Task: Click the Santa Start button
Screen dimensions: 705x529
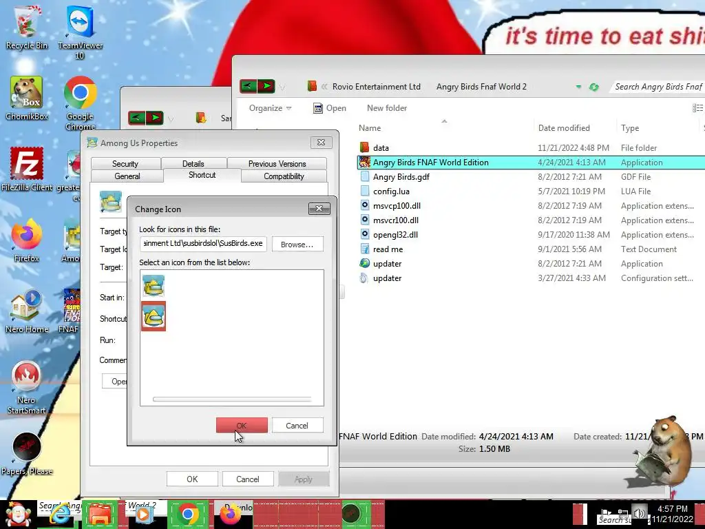Action: (17, 515)
